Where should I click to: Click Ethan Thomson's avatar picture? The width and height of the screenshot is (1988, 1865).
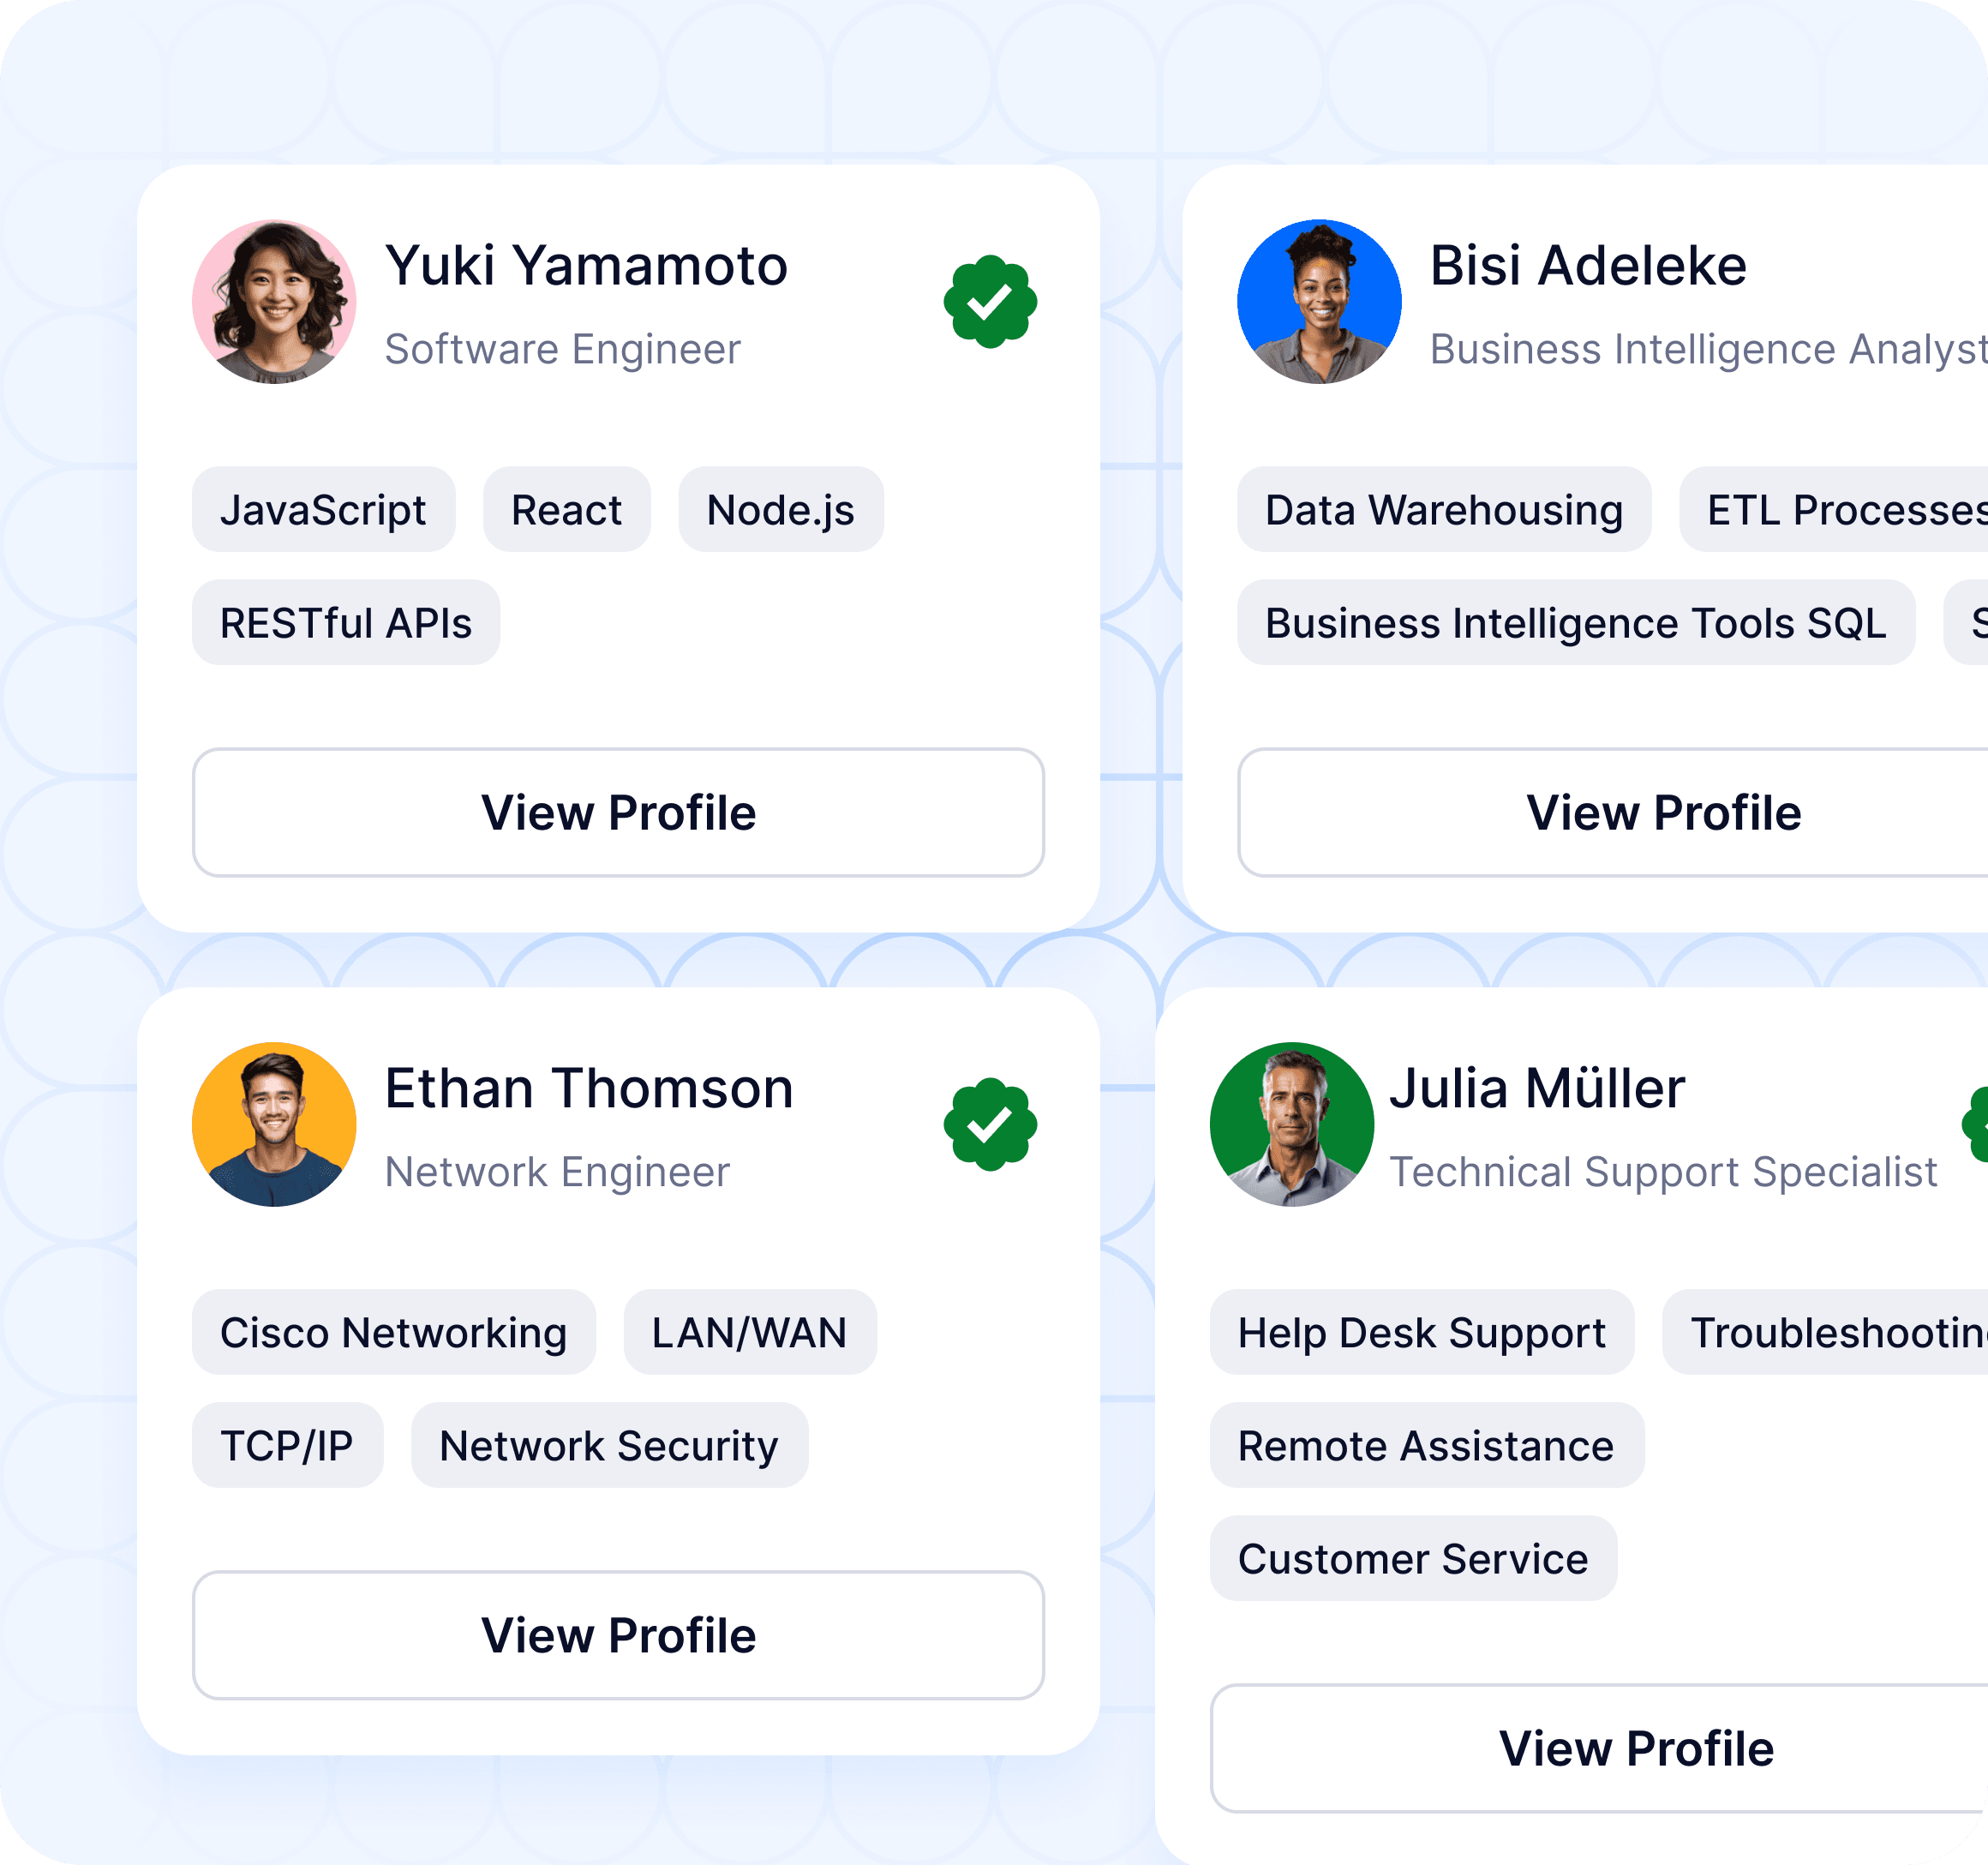[274, 1124]
